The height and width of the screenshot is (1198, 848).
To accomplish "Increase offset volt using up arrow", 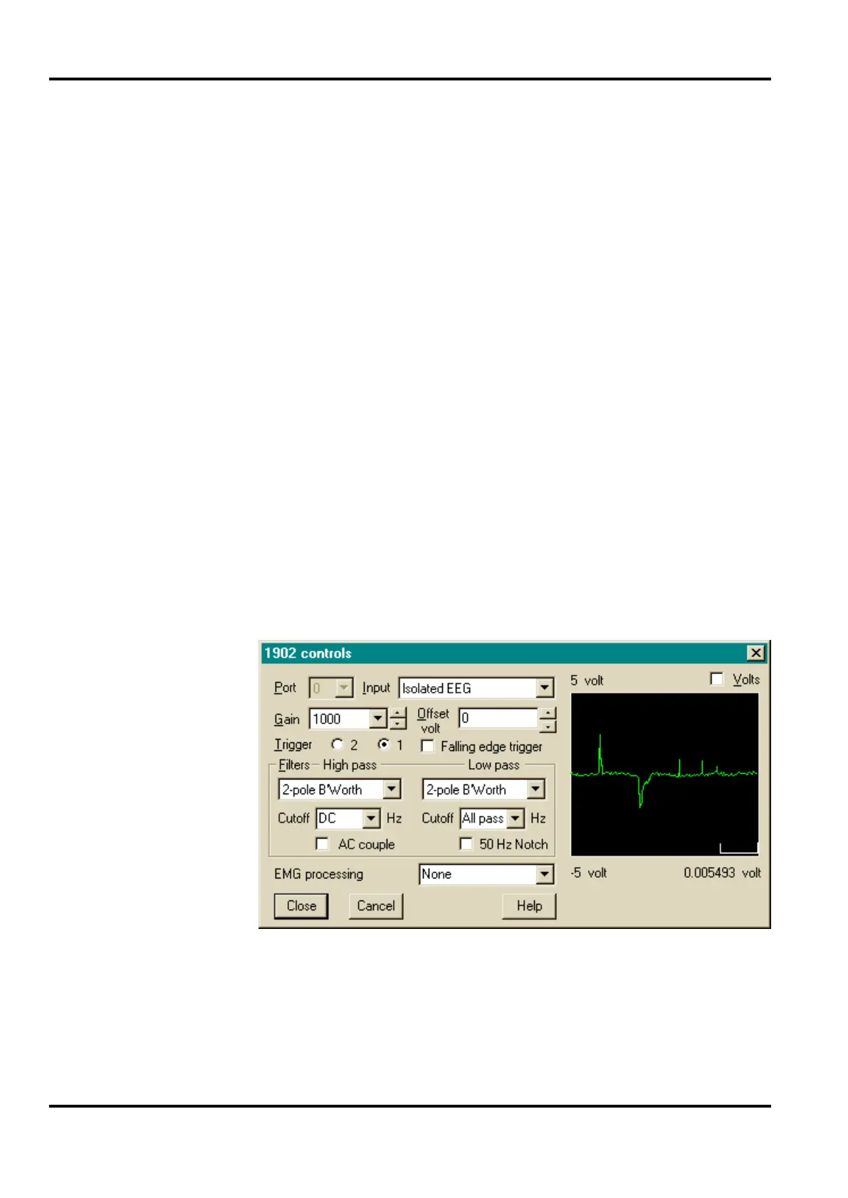I will click(x=547, y=713).
